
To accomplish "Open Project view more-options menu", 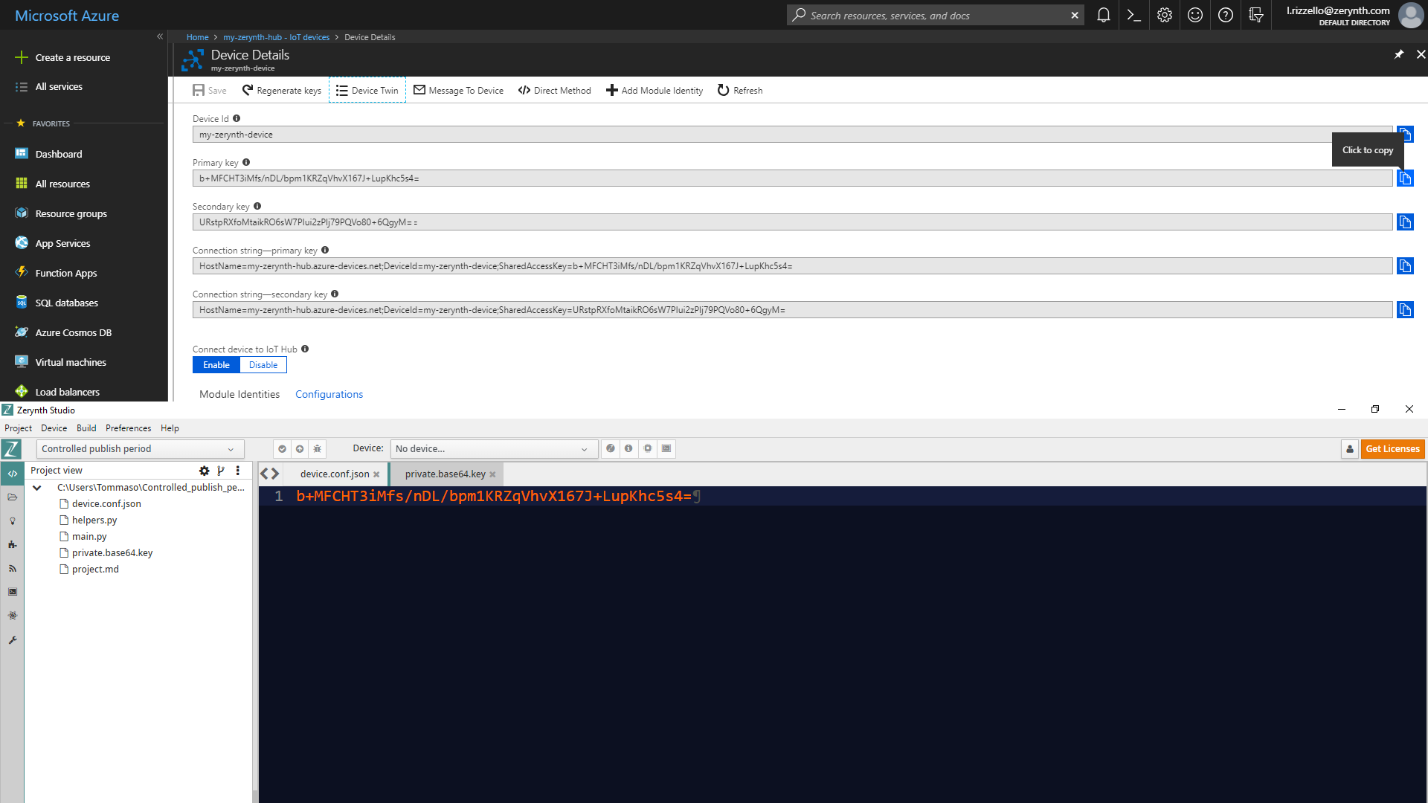I will pos(238,470).
